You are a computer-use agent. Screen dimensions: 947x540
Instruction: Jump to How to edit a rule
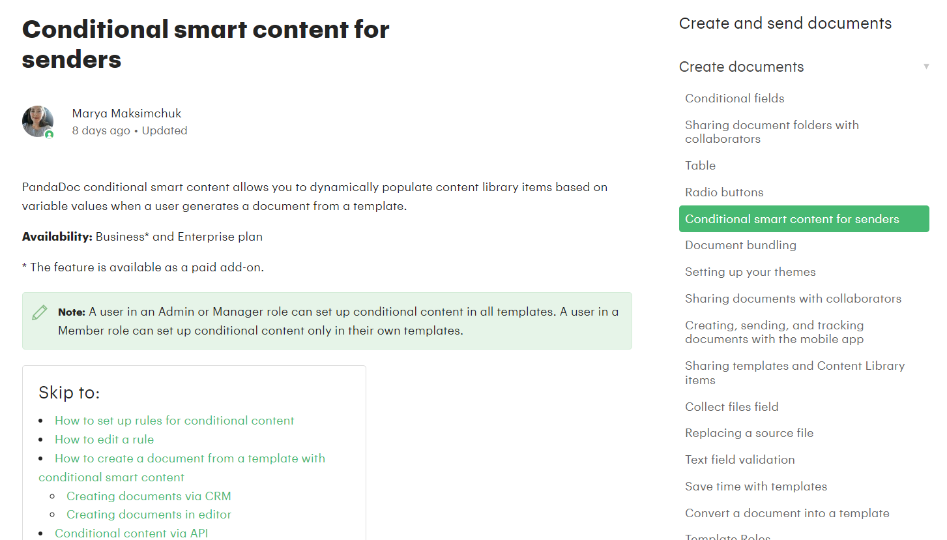tap(104, 440)
